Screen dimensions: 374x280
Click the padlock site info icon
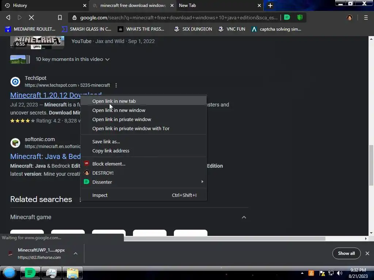[x=75, y=17]
